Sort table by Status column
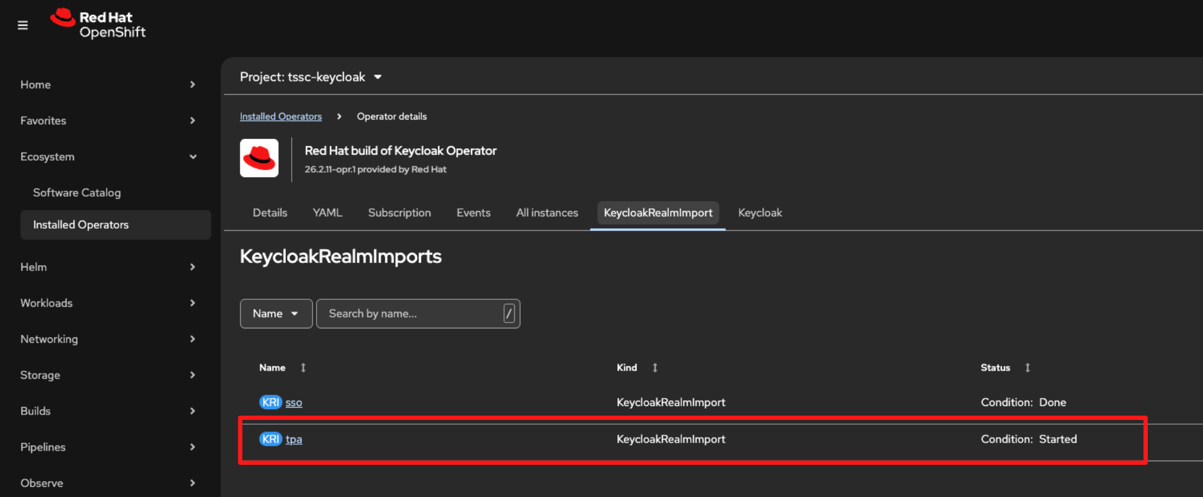 point(995,367)
